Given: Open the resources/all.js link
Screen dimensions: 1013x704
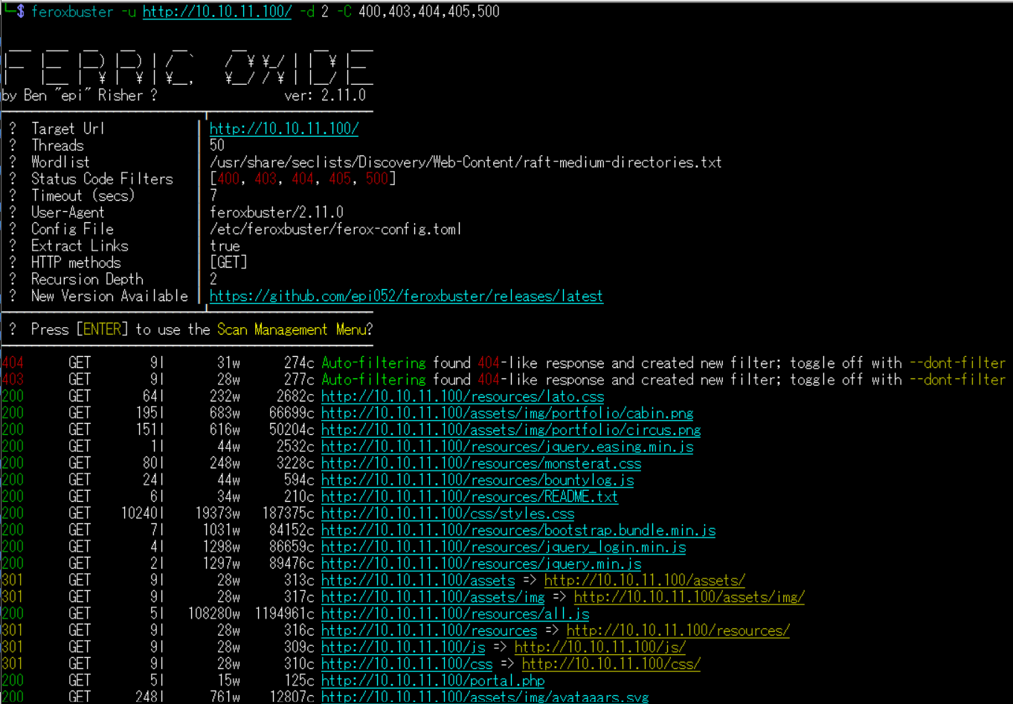Looking at the screenshot, I should (x=454, y=614).
